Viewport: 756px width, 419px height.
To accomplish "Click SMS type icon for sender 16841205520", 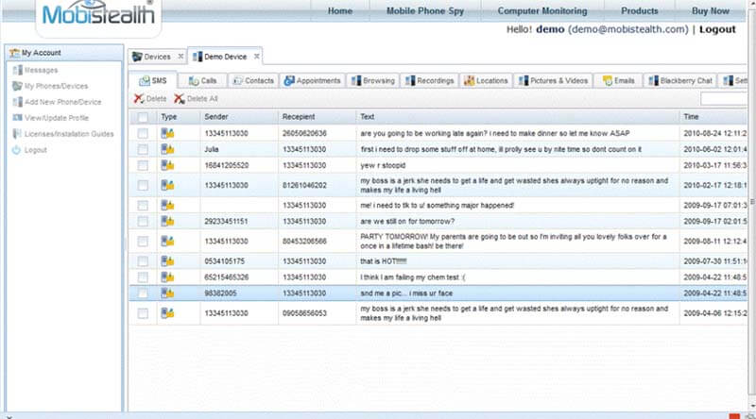I will (167, 165).
